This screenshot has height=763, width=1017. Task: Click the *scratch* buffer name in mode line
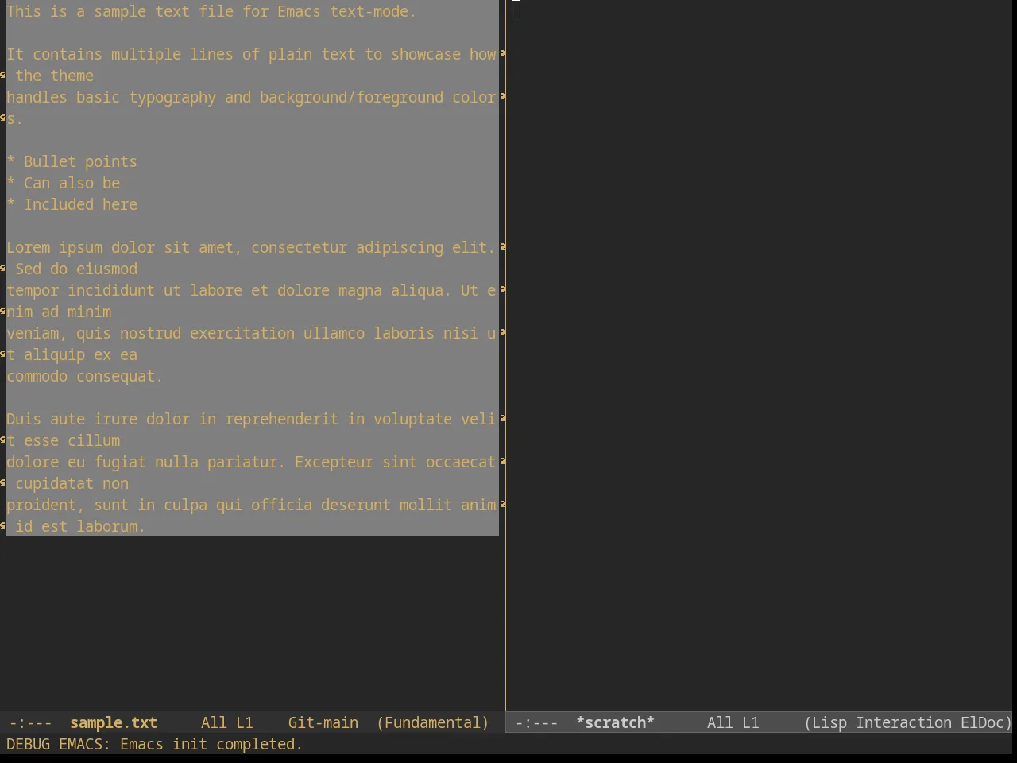615,722
